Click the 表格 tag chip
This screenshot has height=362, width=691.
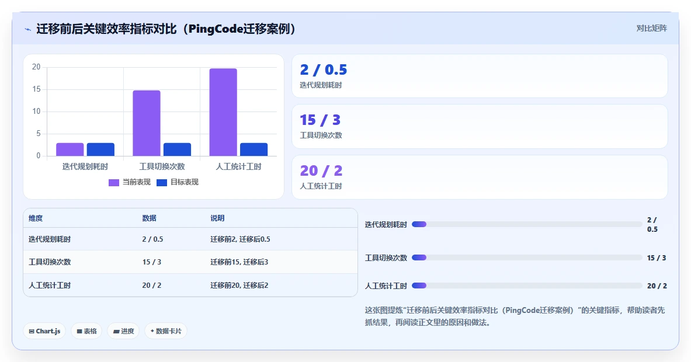(86, 331)
